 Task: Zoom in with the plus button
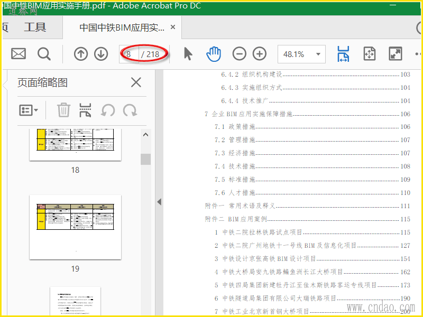pyautogui.click(x=260, y=54)
